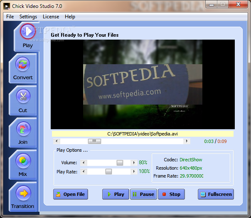The height and width of the screenshot is (218, 251).
Task: Stop the video playback
Action: click(x=172, y=194)
